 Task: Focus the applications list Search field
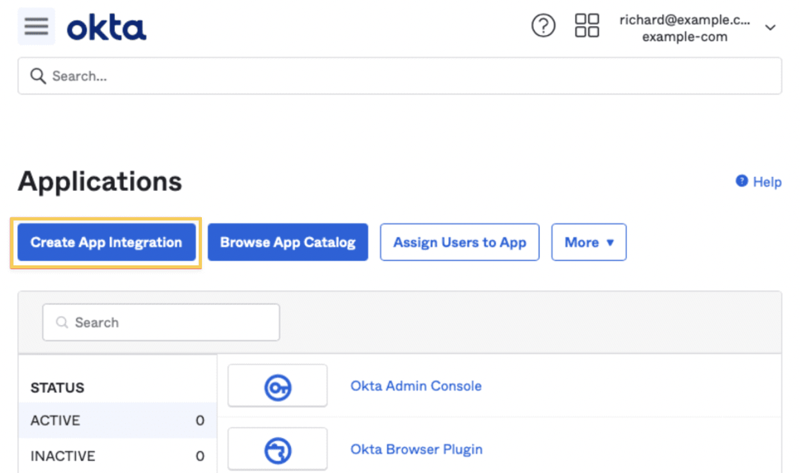(161, 322)
